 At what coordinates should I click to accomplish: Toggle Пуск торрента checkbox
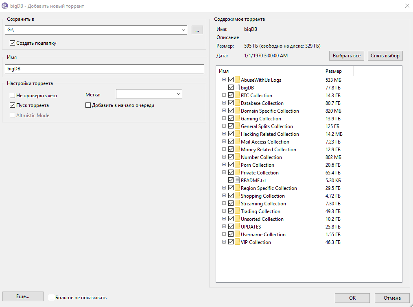pyautogui.click(x=12, y=105)
